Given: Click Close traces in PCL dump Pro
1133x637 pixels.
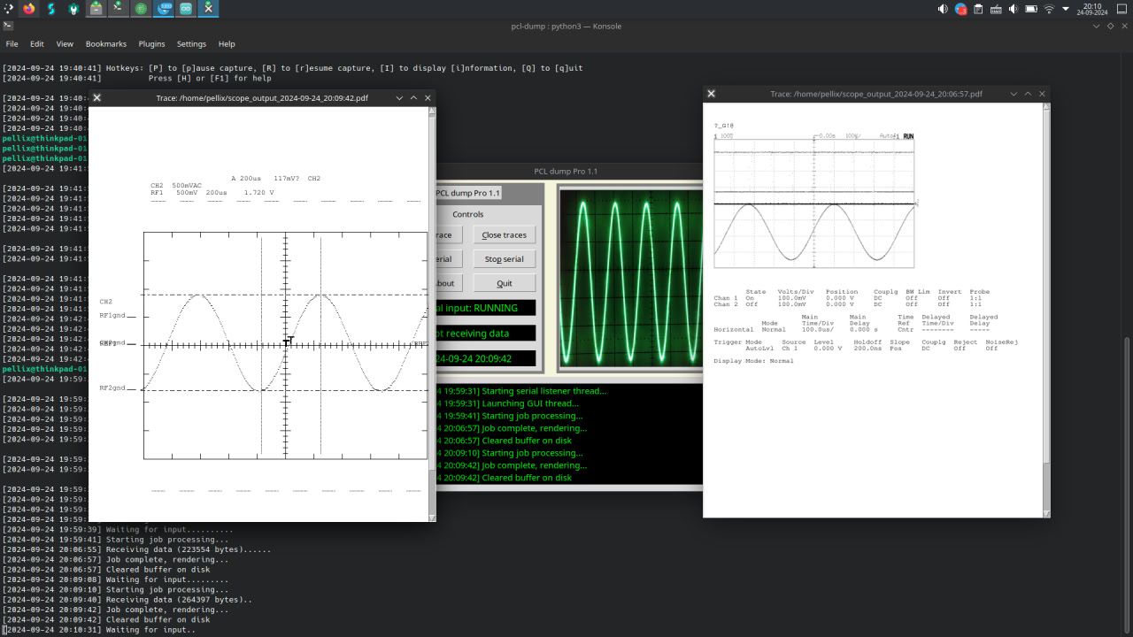Looking at the screenshot, I should 505,234.
